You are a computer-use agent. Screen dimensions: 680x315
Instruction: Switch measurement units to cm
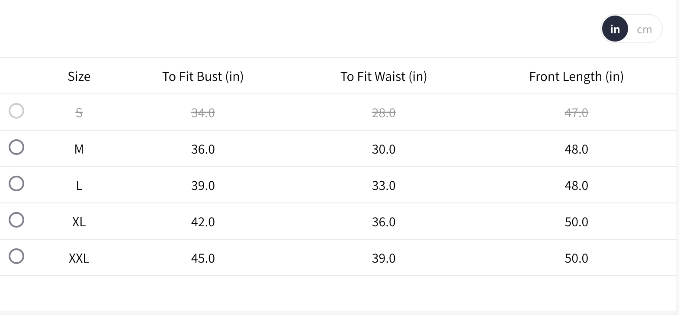[x=644, y=29]
